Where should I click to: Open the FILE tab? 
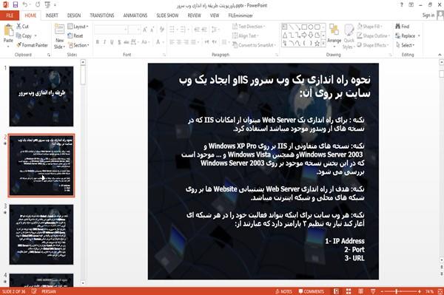coord(10,16)
